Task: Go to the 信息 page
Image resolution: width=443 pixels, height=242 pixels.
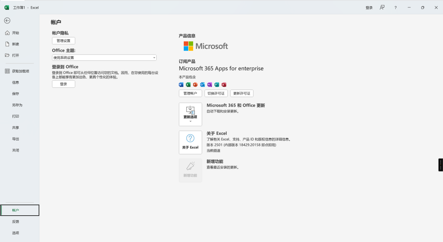Action: tap(20, 82)
